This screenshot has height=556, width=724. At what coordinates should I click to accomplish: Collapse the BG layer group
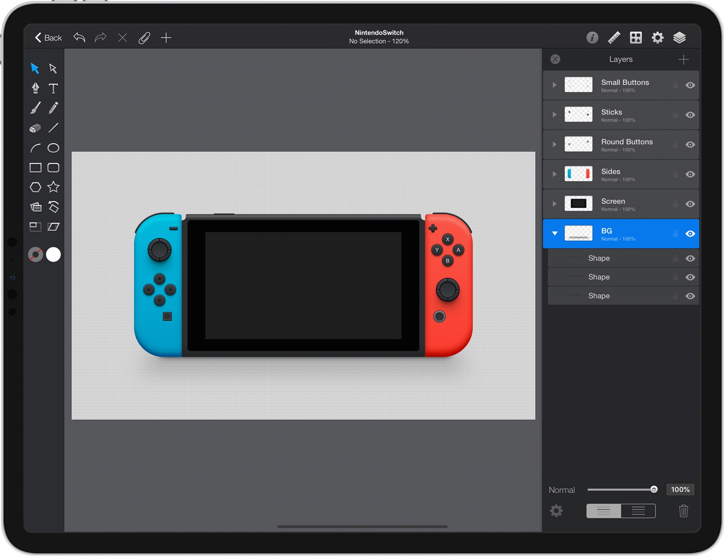554,233
